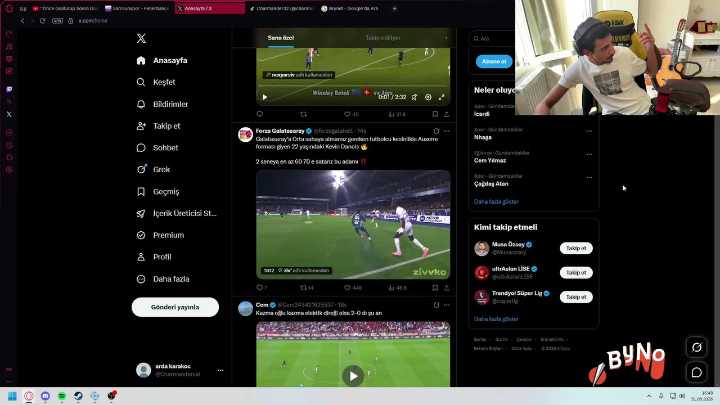Switch to skynet Google search tab
The width and height of the screenshot is (720, 405).
tap(350, 8)
